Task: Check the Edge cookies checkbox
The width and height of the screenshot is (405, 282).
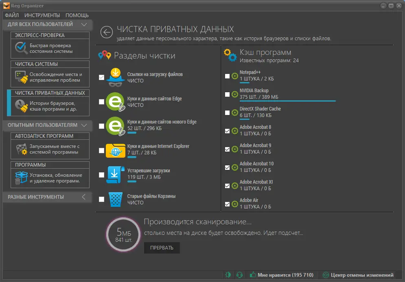Action: coord(101,102)
